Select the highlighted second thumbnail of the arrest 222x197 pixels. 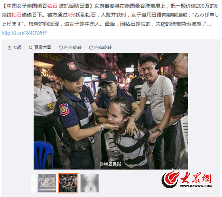point(68,183)
